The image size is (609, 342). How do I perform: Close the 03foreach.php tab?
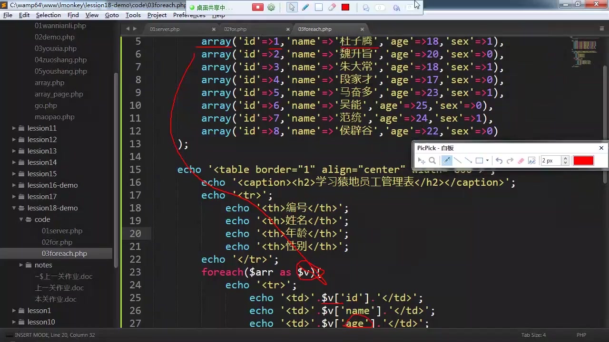pyautogui.click(x=362, y=29)
